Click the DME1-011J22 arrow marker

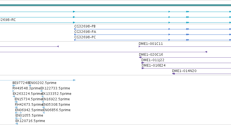(143, 63)
